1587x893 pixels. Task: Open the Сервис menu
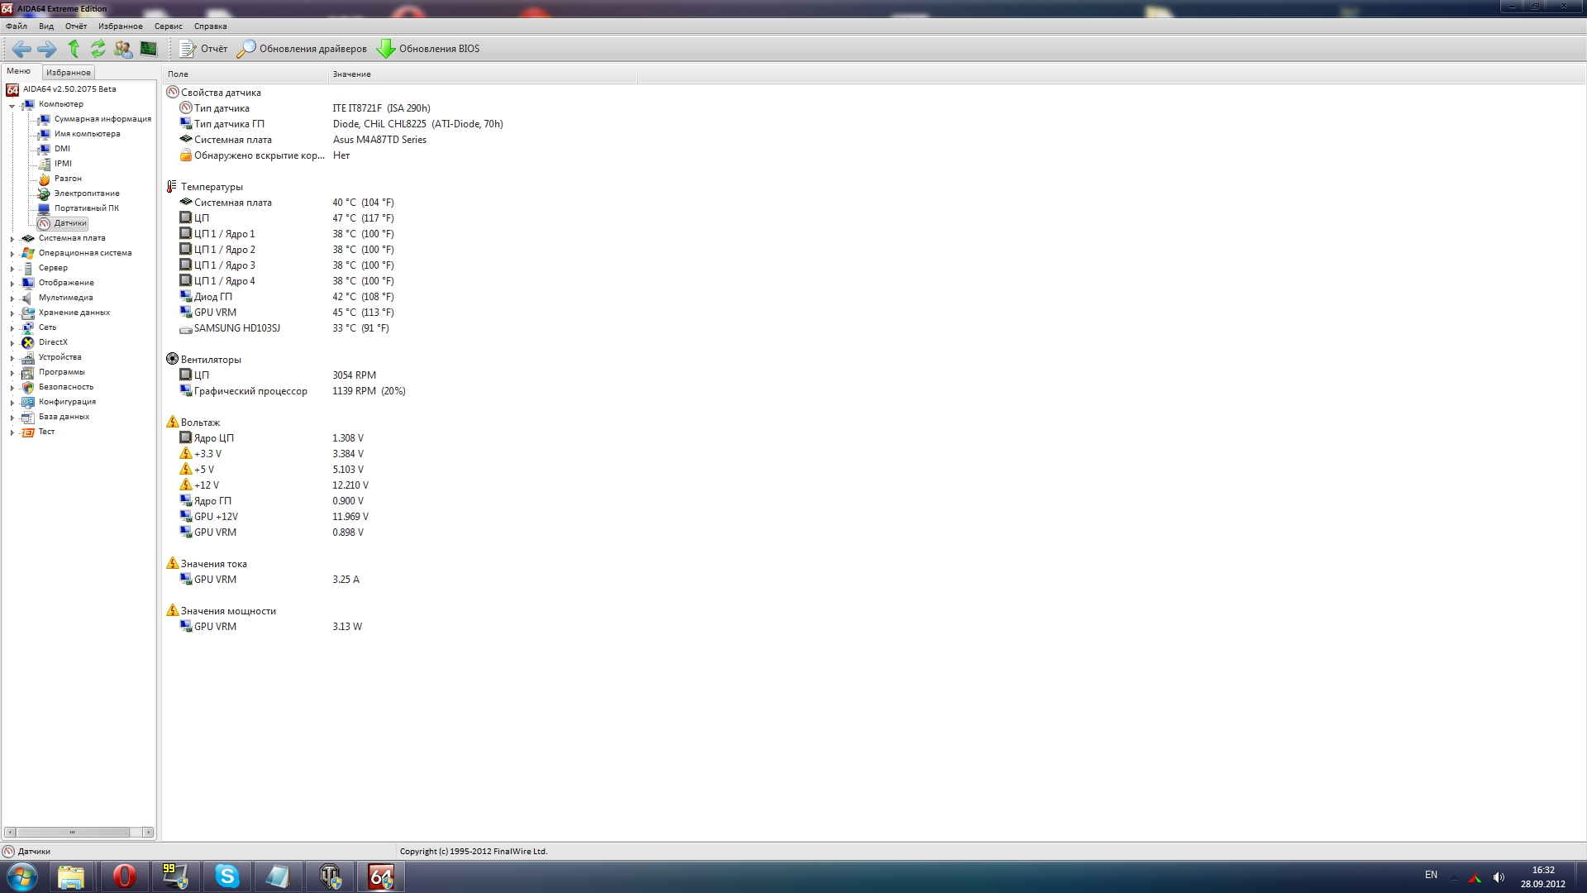point(168,26)
